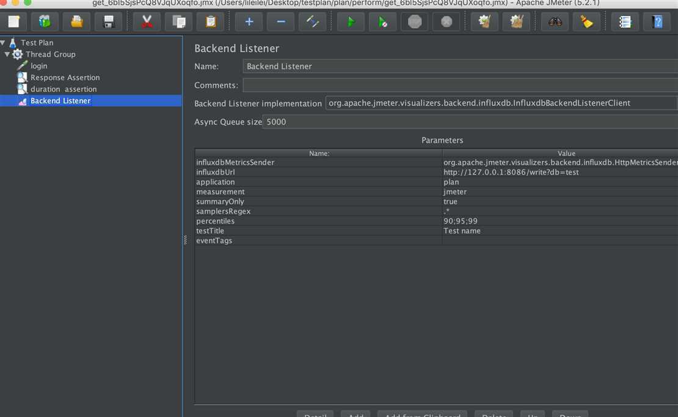Click the Comments text field
Viewport: 678px width, 417px height.
458,85
